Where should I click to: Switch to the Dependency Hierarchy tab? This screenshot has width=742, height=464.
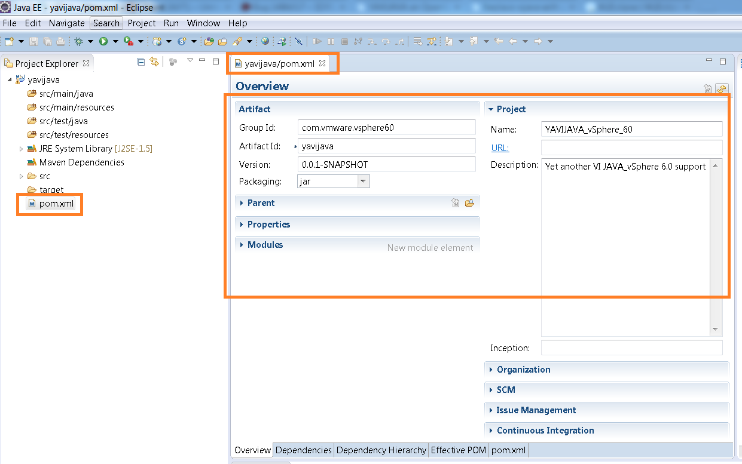click(x=381, y=450)
